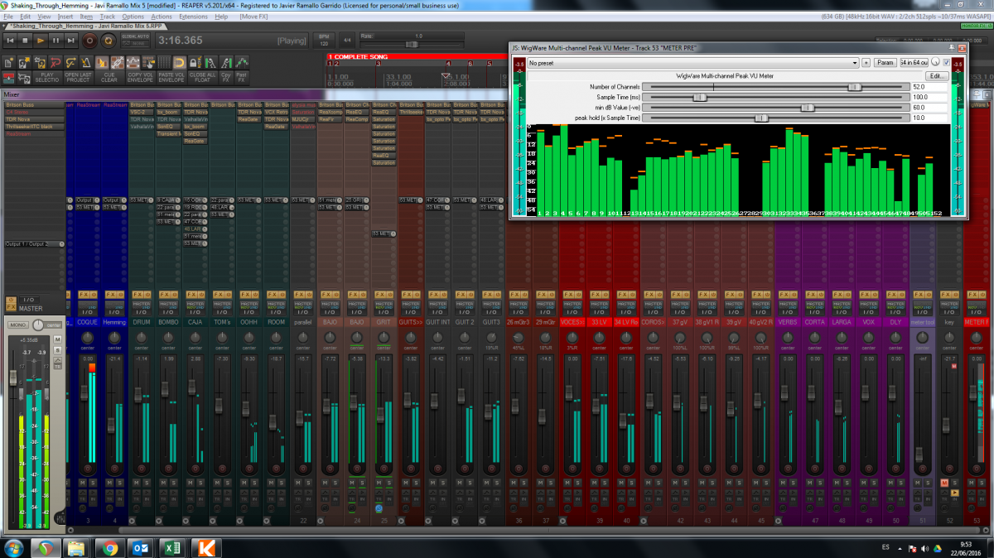Mute the BAJO track in the mixer
Viewport: 994px width, 558px height.
tap(324, 483)
